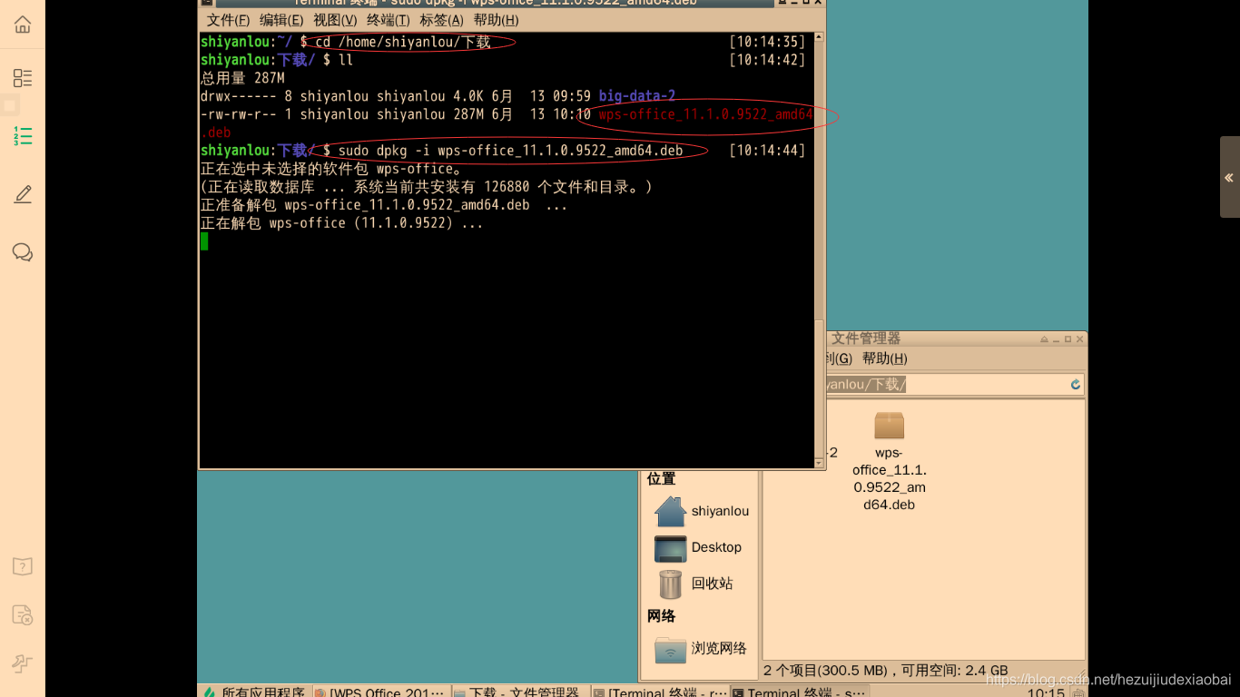Click the bottom tools icon in sidebar

point(23,663)
